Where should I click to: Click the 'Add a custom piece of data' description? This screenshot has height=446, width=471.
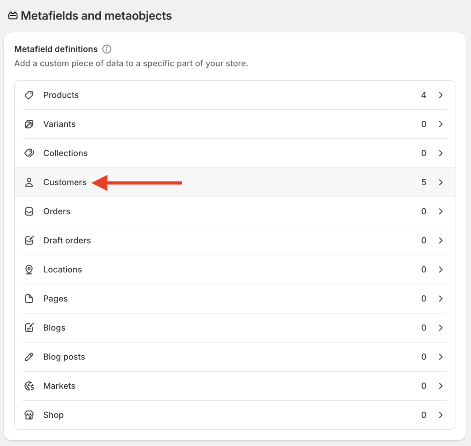[x=131, y=64]
